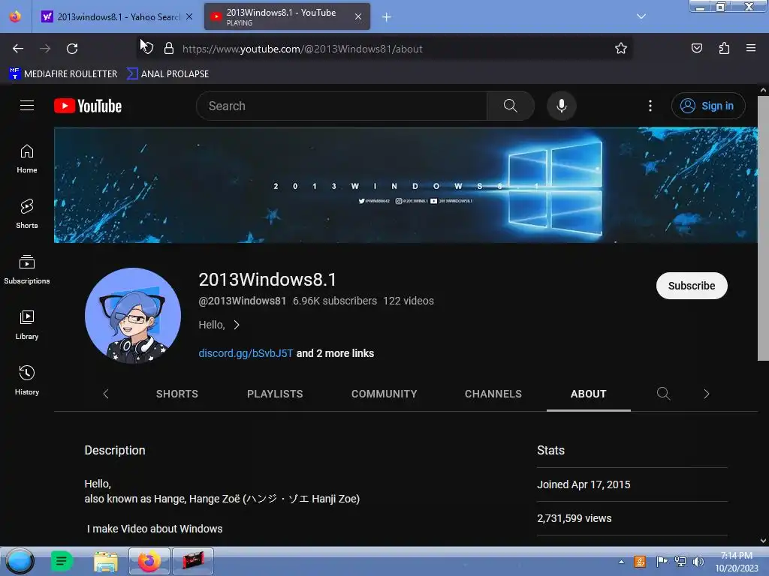Open the discord.gg/bSvbJ5T link
The image size is (769, 576).
[246, 353]
